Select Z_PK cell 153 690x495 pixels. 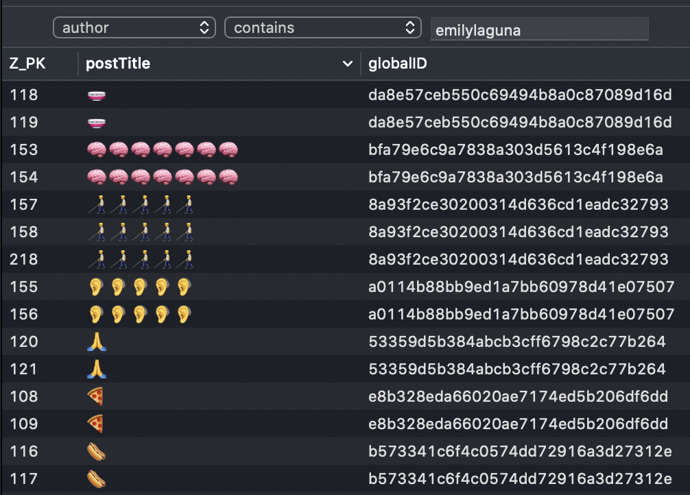tap(24, 149)
